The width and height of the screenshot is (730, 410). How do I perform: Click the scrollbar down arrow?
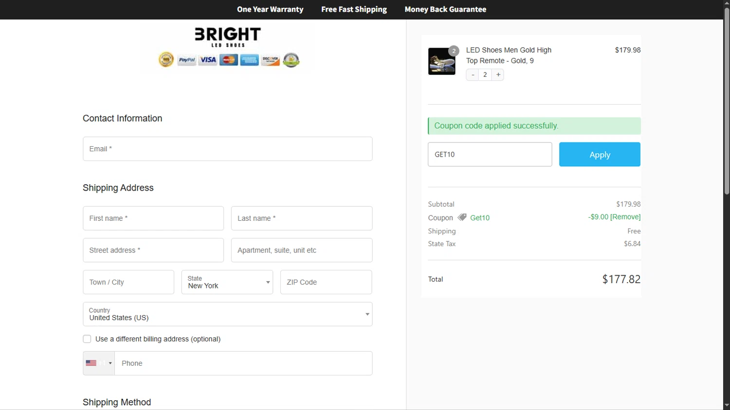click(x=727, y=406)
